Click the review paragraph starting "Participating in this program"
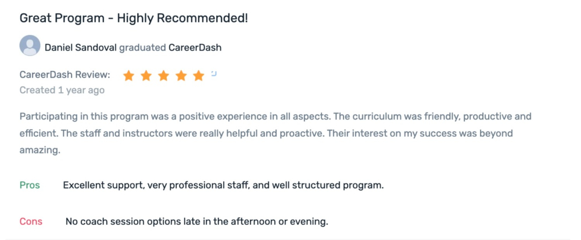The width and height of the screenshot is (581, 240). pos(275,133)
